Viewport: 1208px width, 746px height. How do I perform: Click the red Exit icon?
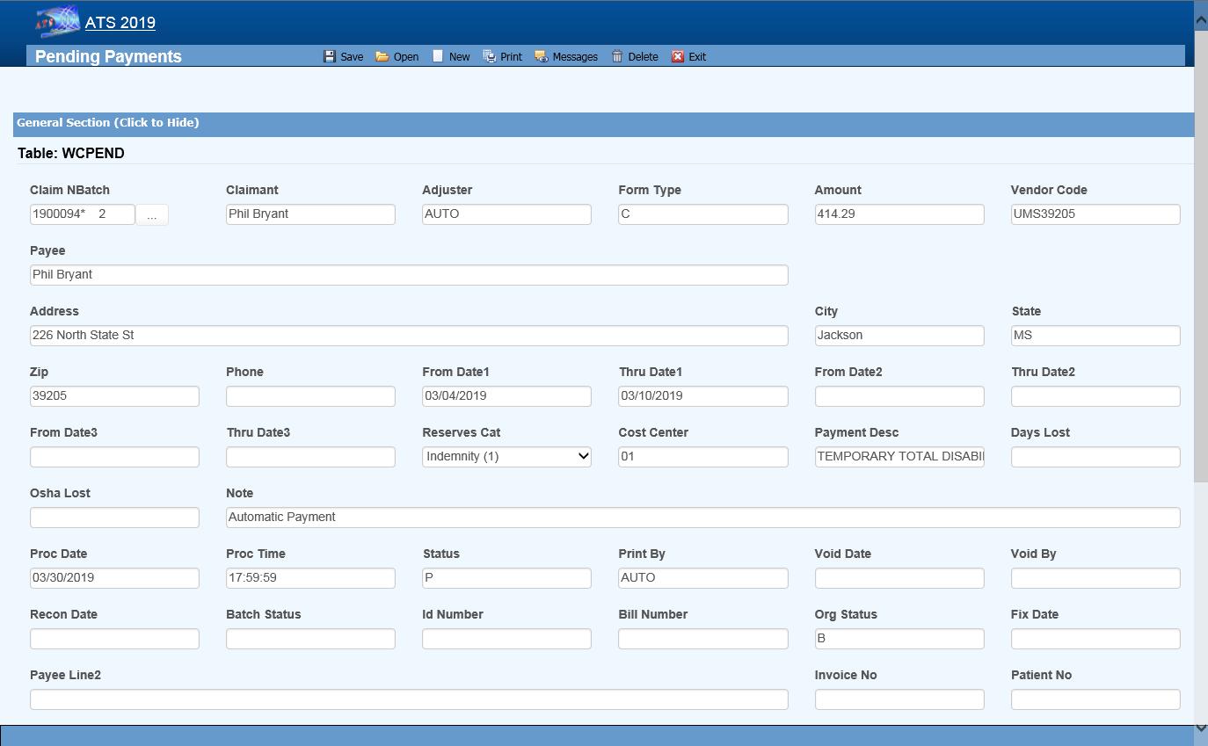tap(678, 56)
